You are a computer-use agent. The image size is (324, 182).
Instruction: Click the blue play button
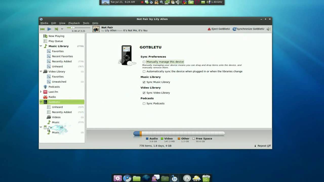pos(49,29)
